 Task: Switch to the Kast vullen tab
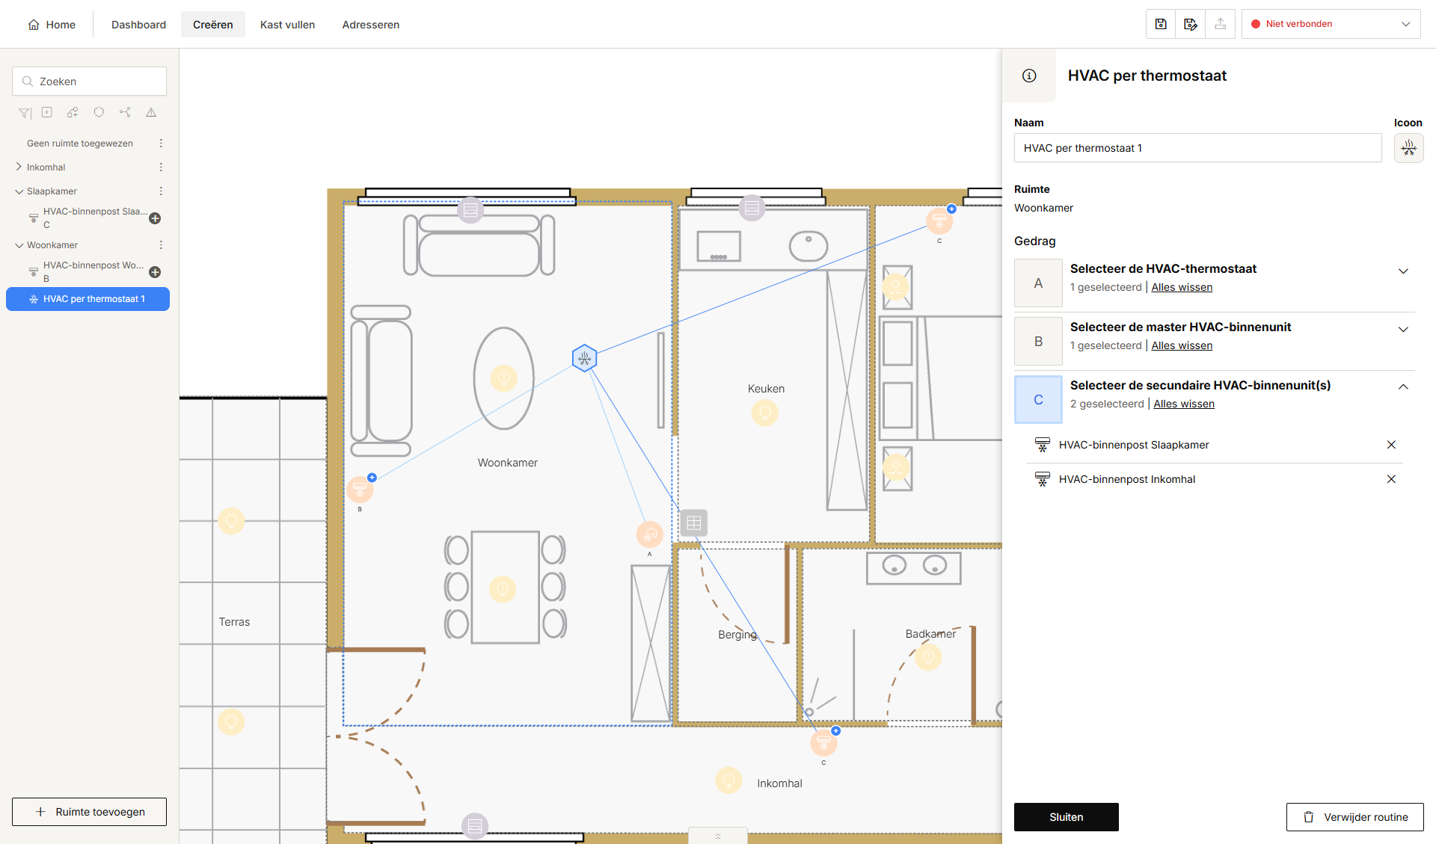pos(287,25)
